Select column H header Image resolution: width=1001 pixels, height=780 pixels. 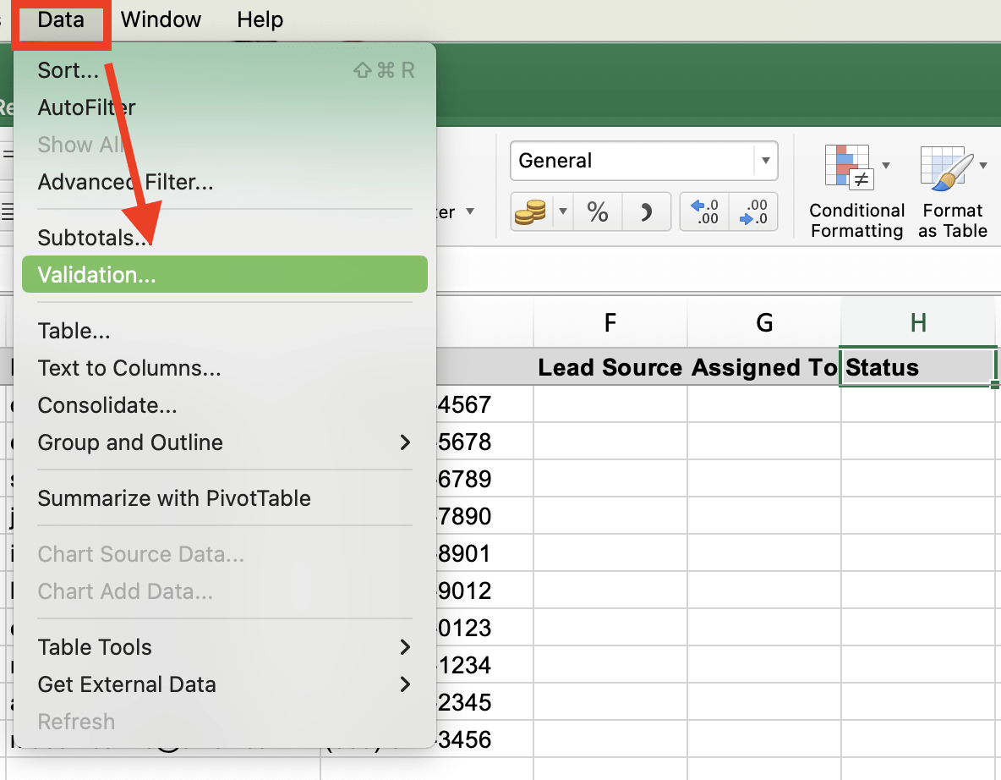coord(918,322)
